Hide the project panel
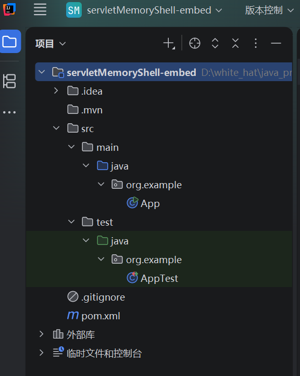This screenshot has height=376, width=300. point(276,43)
